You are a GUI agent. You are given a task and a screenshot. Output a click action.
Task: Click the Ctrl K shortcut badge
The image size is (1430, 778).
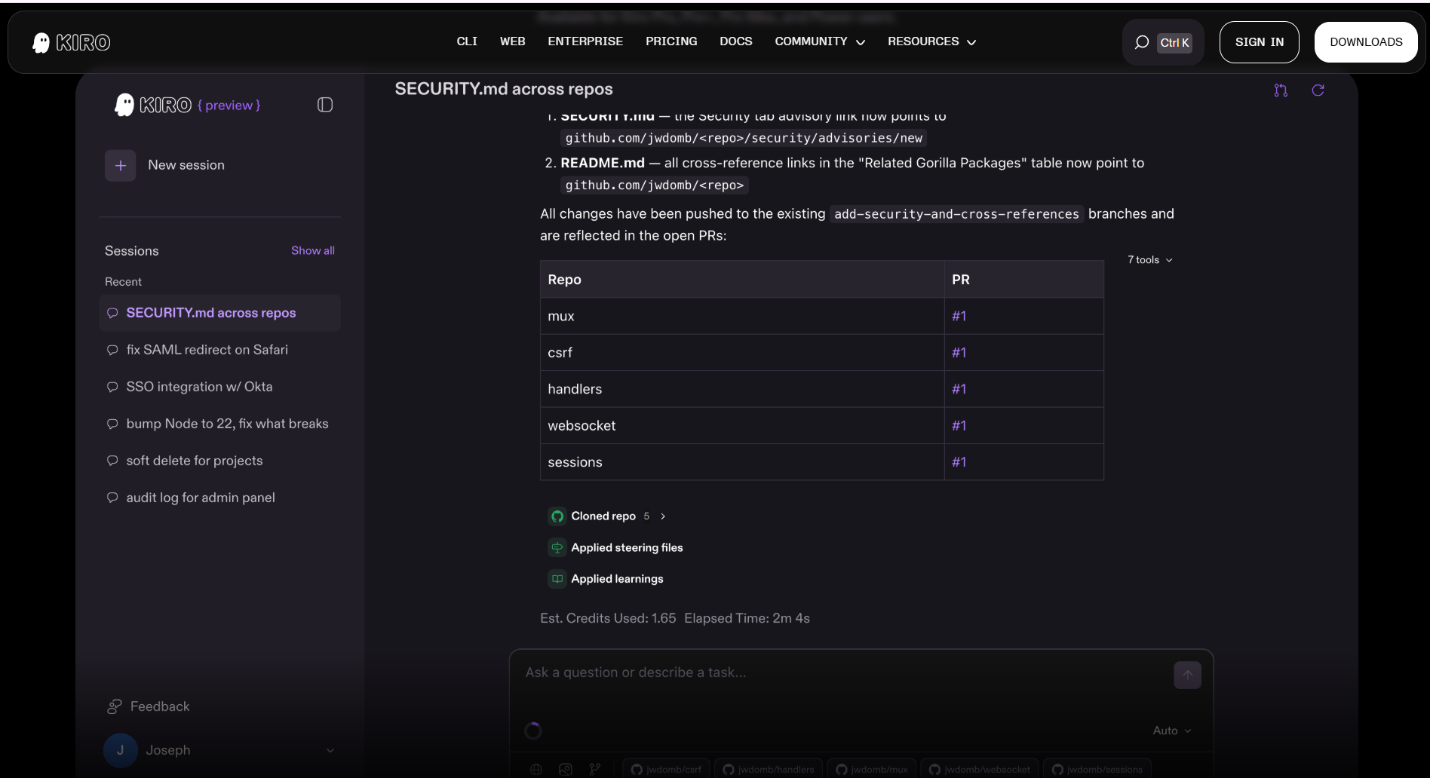point(1174,42)
